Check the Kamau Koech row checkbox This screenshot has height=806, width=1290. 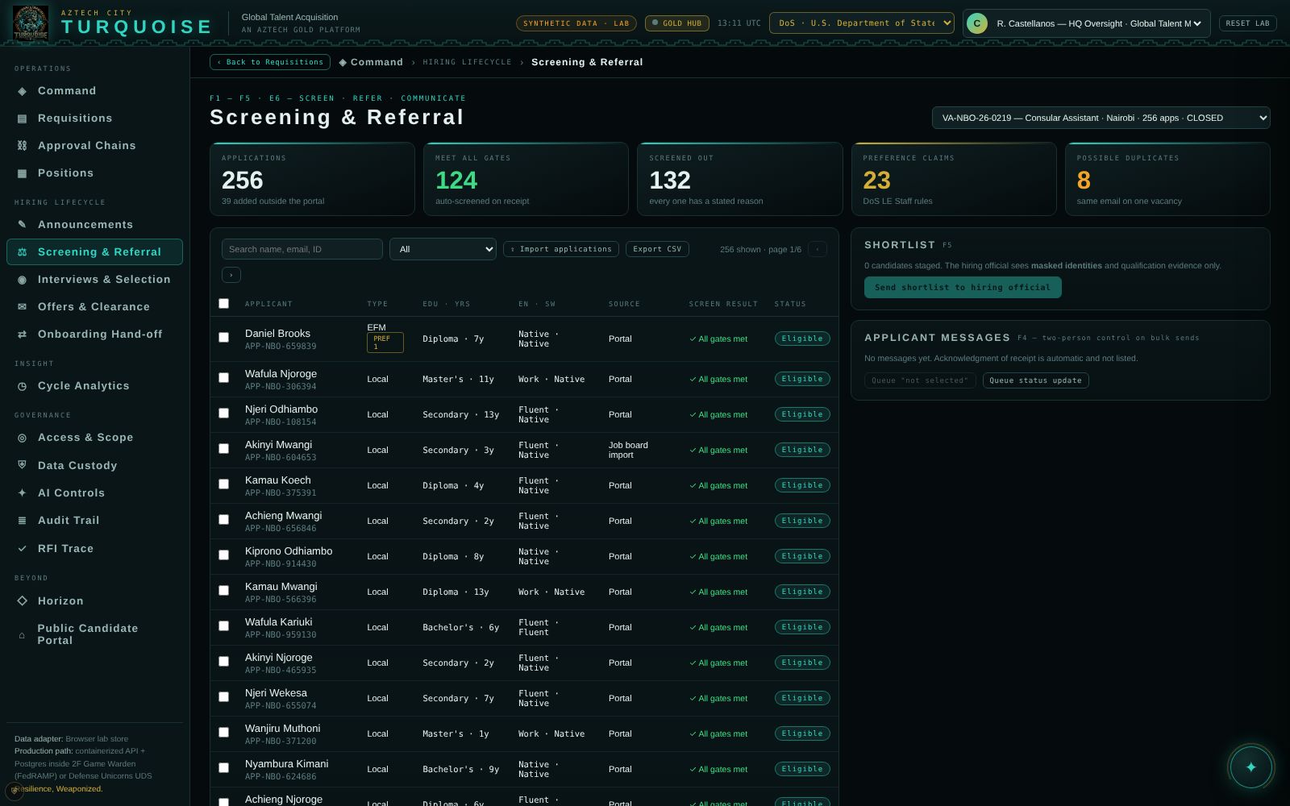[x=224, y=484]
